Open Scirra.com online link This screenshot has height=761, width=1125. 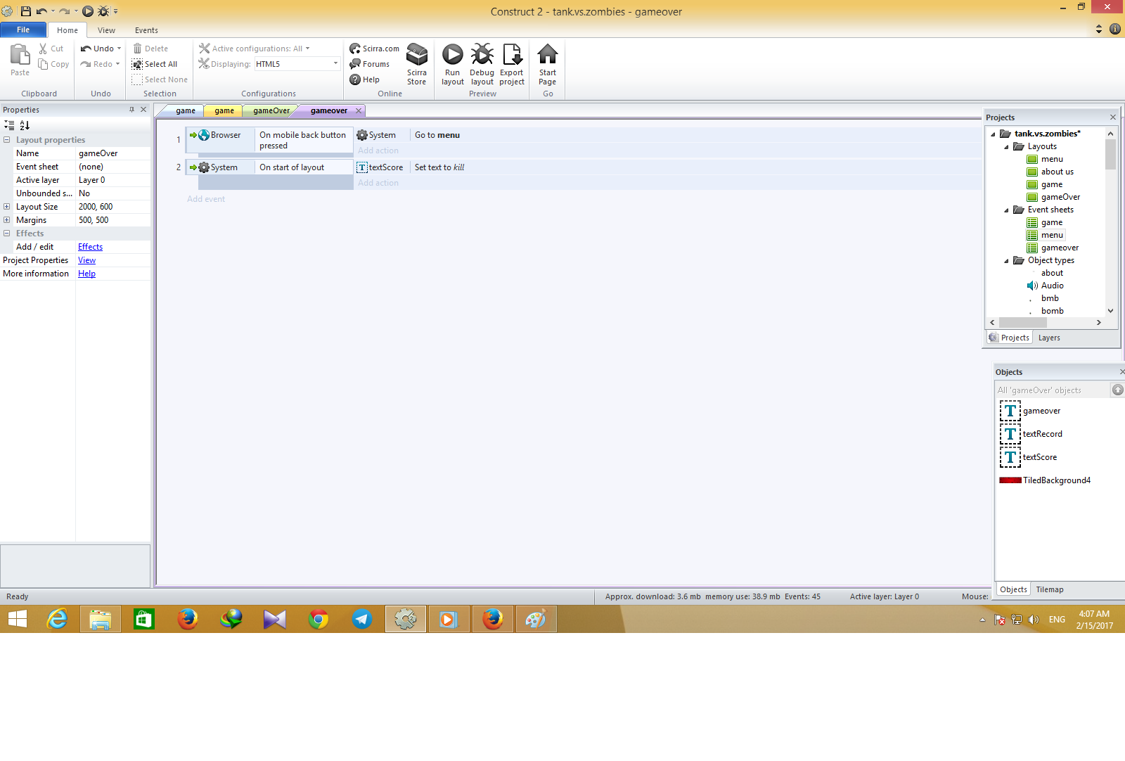pyautogui.click(x=374, y=49)
